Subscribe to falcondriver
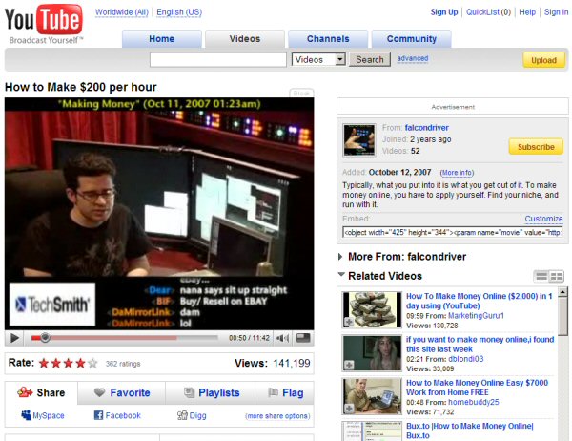The width and height of the screenshot is (572, 441). tap(536, 147)
